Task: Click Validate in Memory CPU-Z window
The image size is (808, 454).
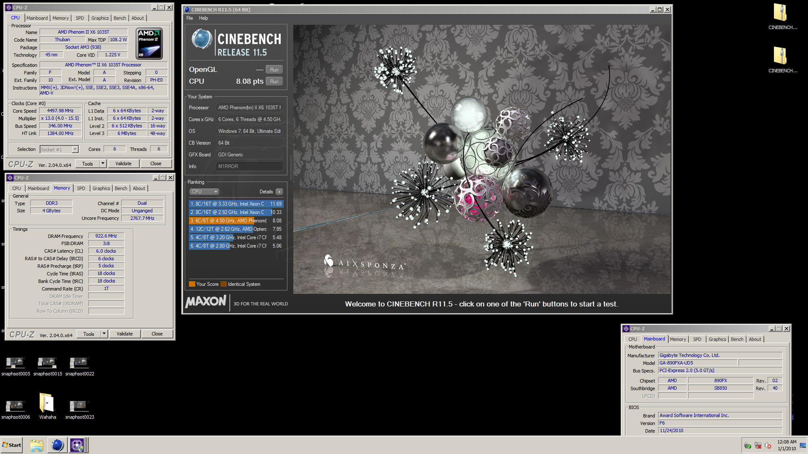Action: (x=125, y=334)
